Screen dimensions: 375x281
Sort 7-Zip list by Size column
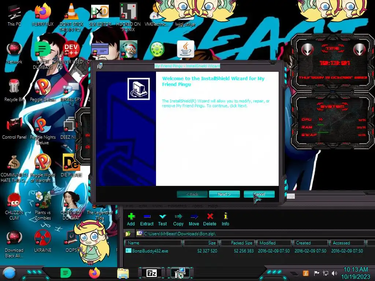point(201,243)
